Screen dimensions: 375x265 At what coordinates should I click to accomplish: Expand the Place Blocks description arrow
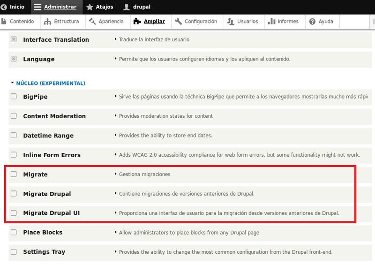click(115, 232)
